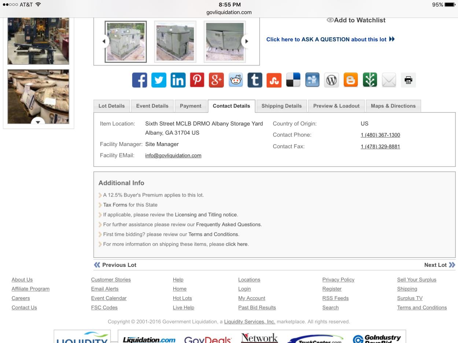Click the info@govliquidation.com email link
The height and width of the screenshot is (343, 458).
point(173,156)
